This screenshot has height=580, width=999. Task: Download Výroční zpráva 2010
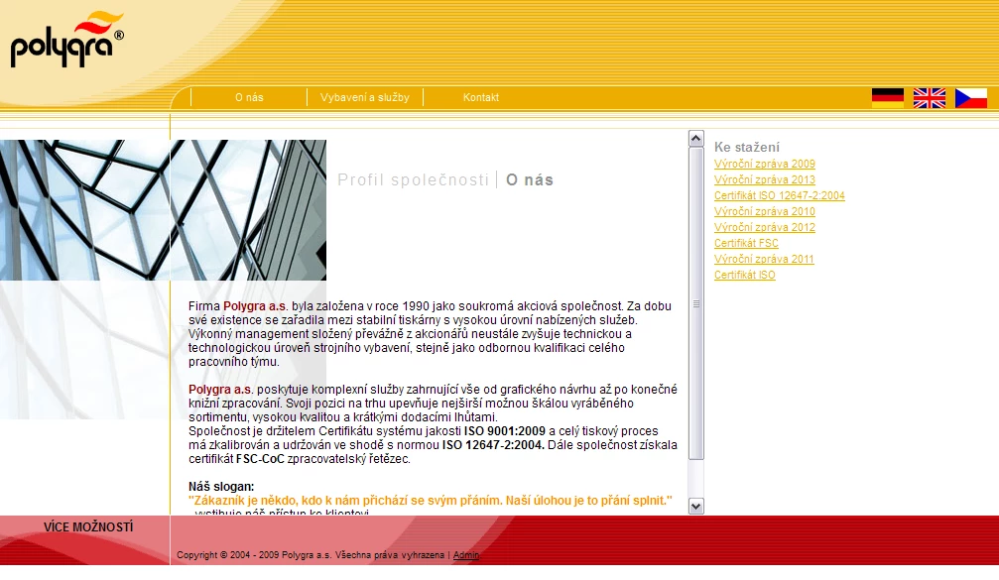[765, 211]
